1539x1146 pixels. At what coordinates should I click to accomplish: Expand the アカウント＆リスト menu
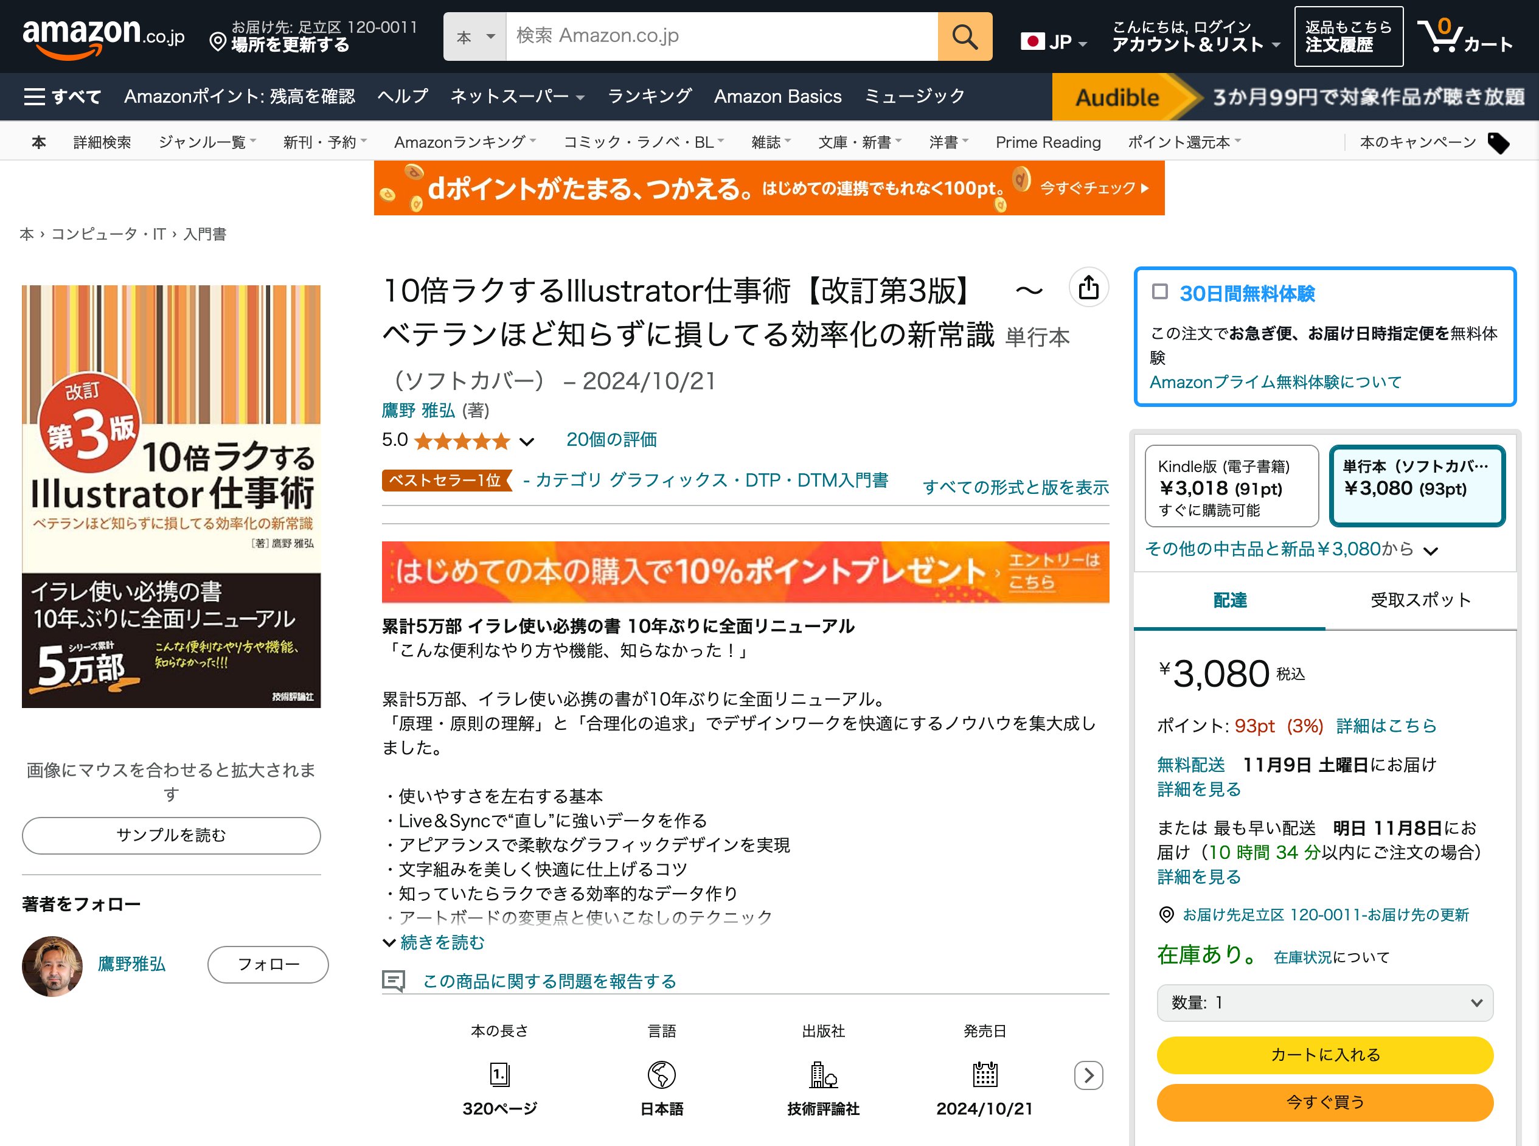1196,36
